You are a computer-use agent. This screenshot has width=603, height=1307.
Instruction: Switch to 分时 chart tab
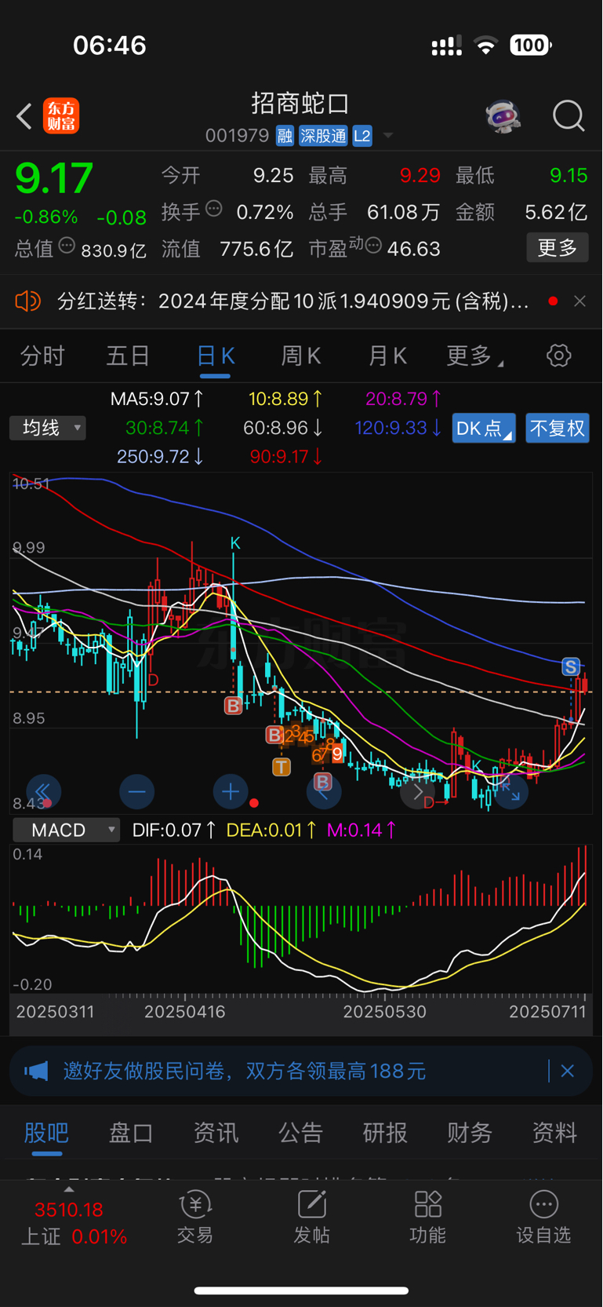42,356
